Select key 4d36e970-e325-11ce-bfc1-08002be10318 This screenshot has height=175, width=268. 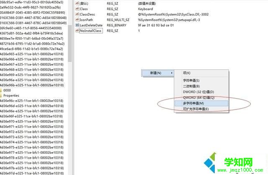[32, 122]
